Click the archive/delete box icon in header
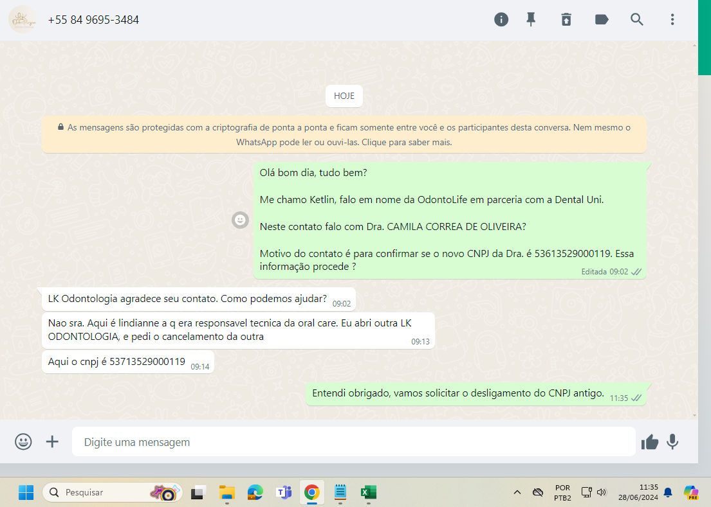Image resolution: width=711 pixels, height=507 pixels. click(x=566, y=19)
